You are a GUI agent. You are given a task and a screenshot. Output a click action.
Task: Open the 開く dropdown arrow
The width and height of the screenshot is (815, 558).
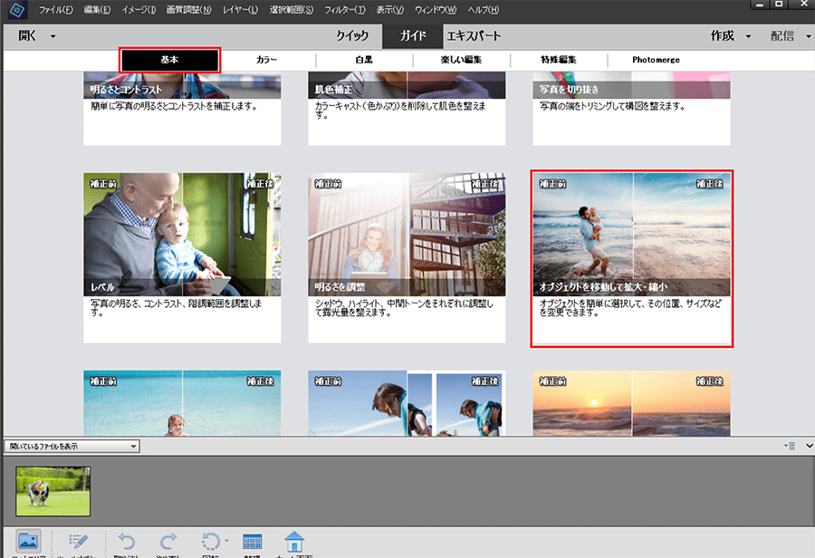(53, 36)
